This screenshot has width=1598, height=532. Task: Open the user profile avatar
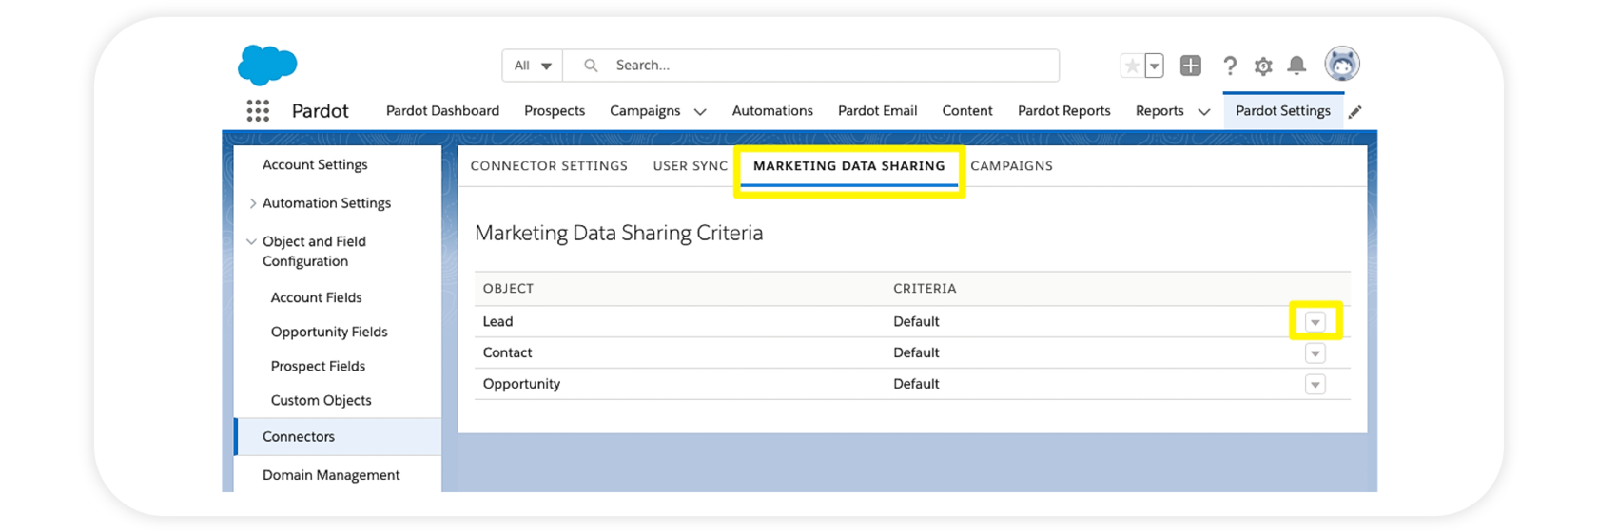(x=1342, y=65)
